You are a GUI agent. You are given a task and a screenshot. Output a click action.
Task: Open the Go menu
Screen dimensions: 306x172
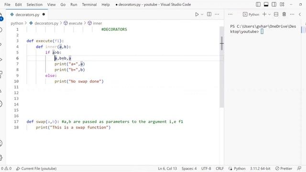(x=63, y=4)
